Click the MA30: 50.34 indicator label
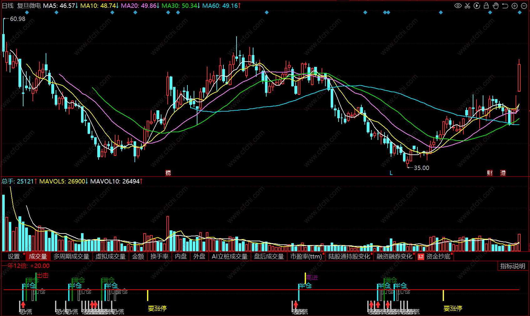This screenshot has height=316, width=530. click(181, 6)
